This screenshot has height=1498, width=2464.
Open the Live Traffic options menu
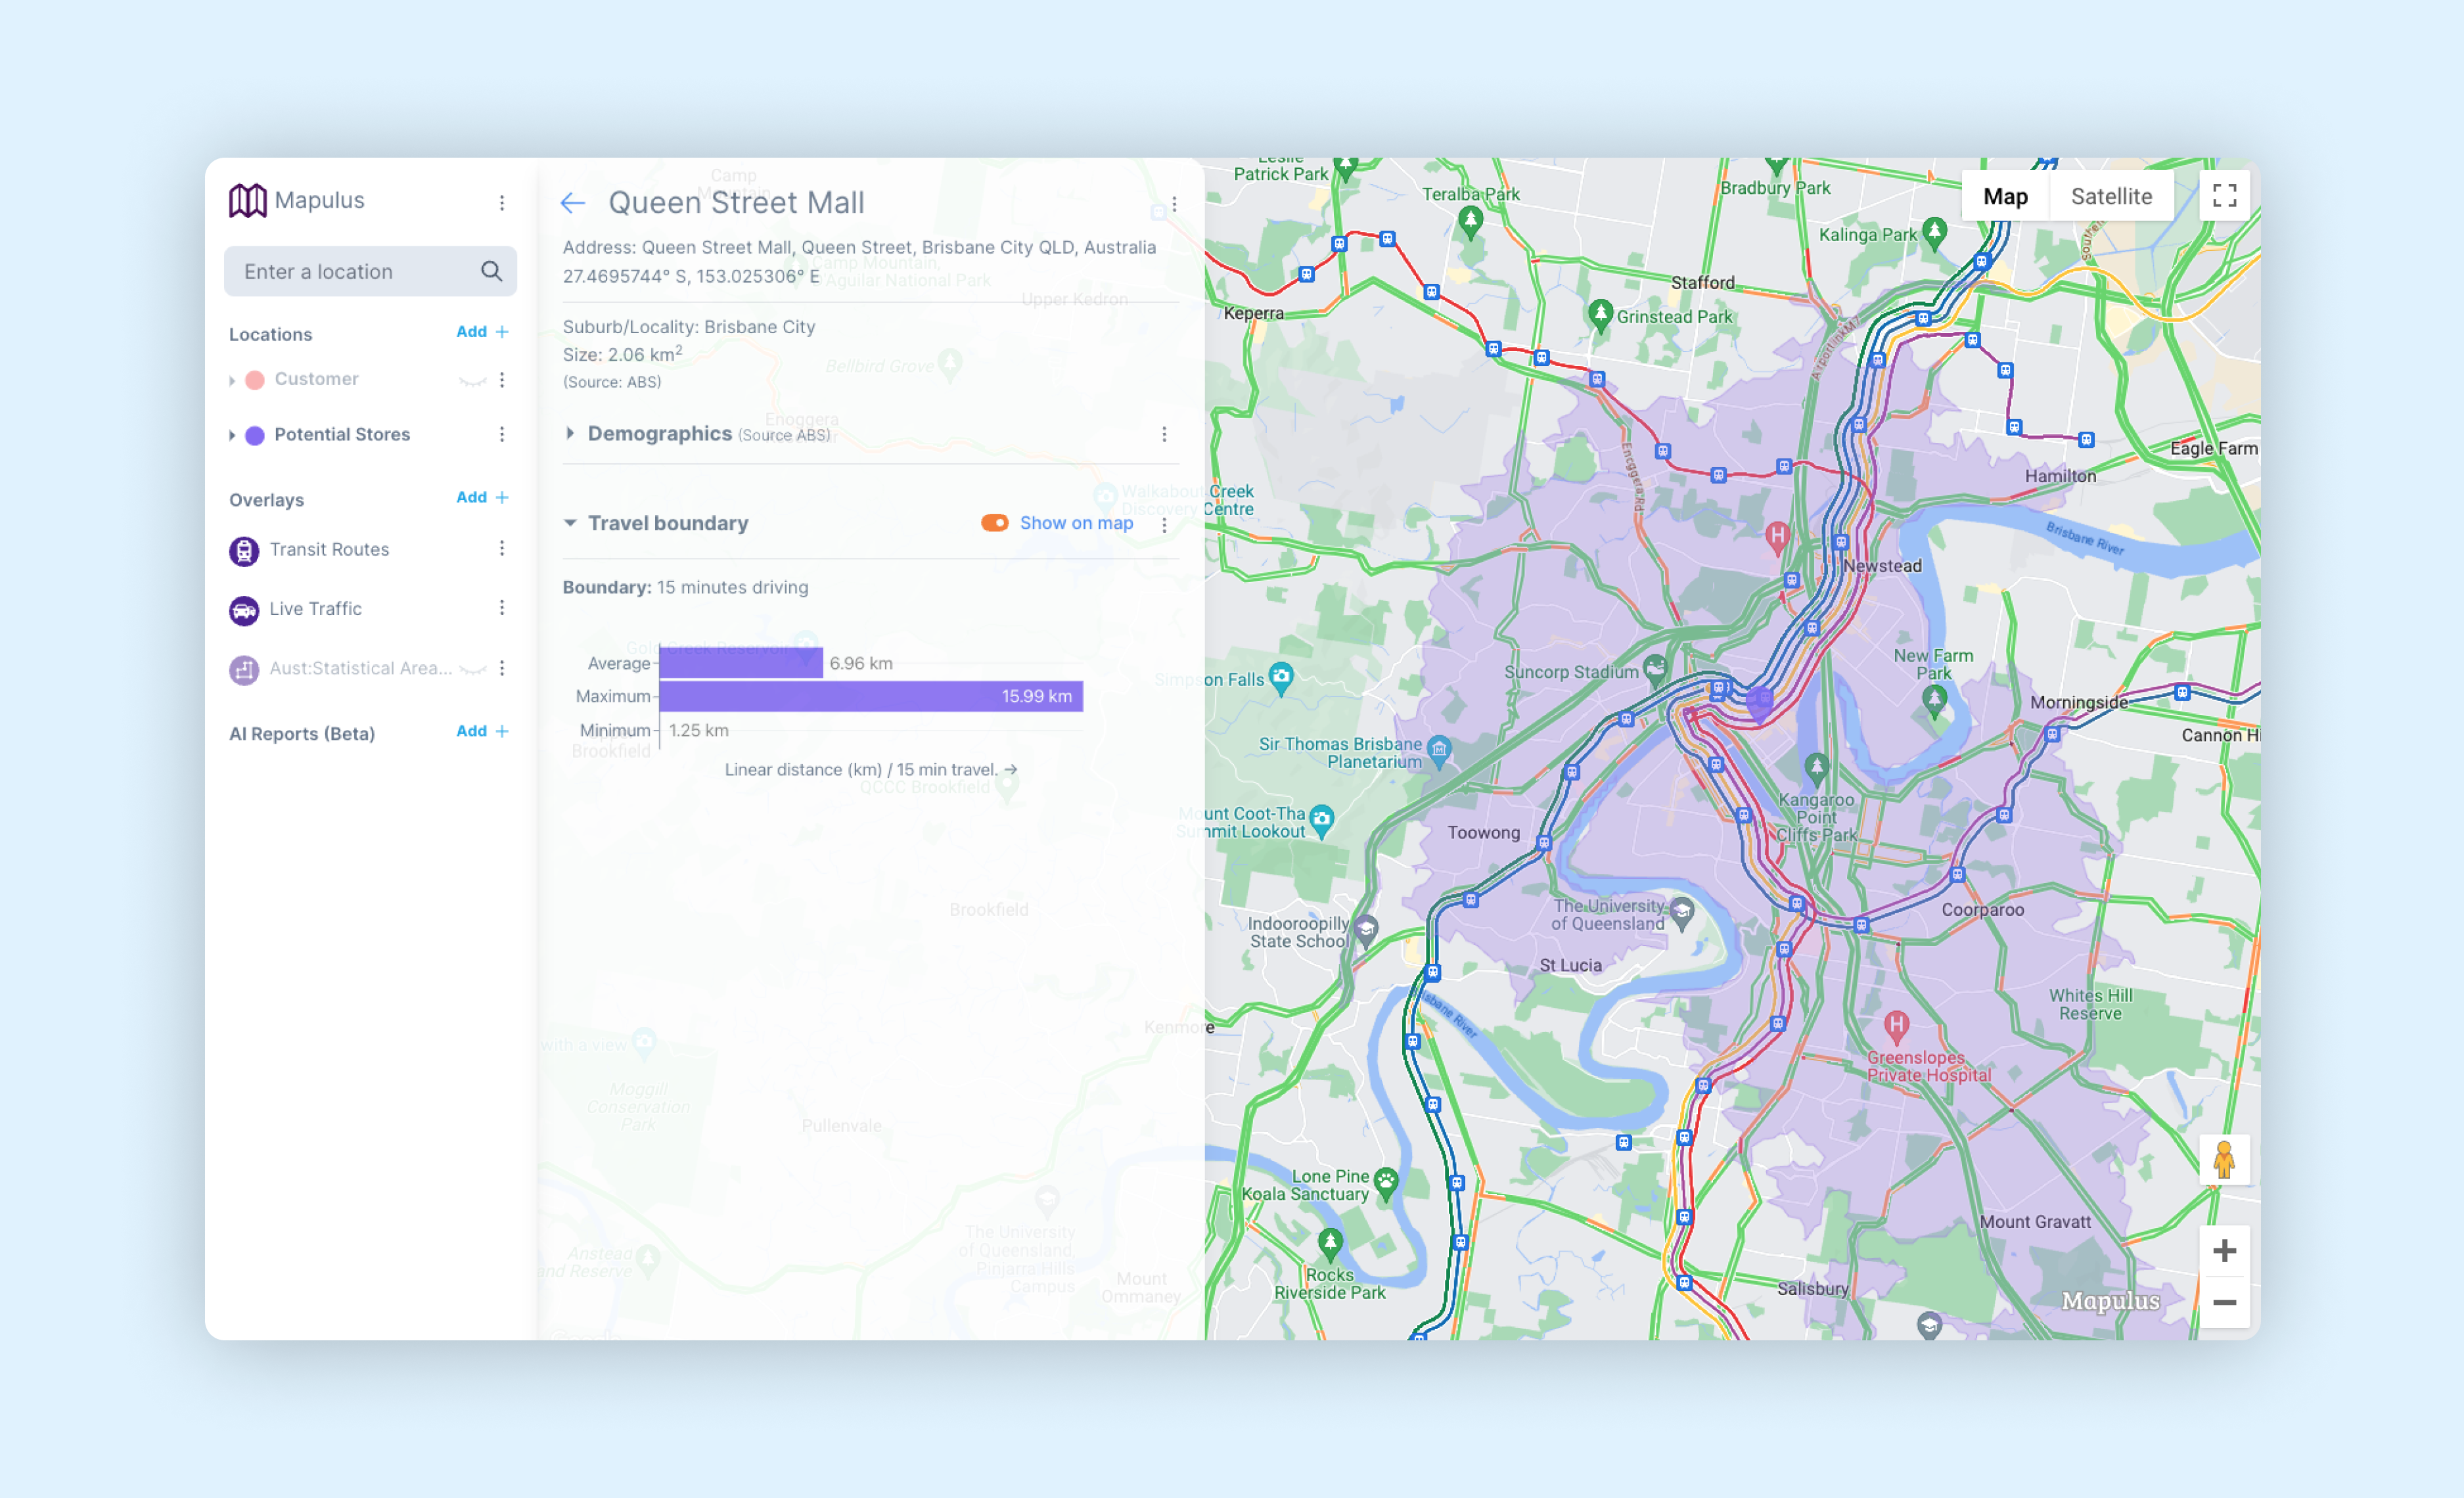[x=502, y=608]
